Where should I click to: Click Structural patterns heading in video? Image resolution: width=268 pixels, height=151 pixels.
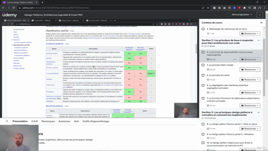pos(54,106)
